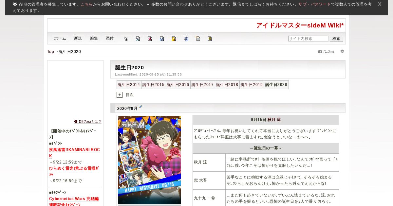The height and width of the screenshot is (206, 393).
Task: Click the 秋月 涼 name cell
Action: pyautogui.click(x=209, y=162)
